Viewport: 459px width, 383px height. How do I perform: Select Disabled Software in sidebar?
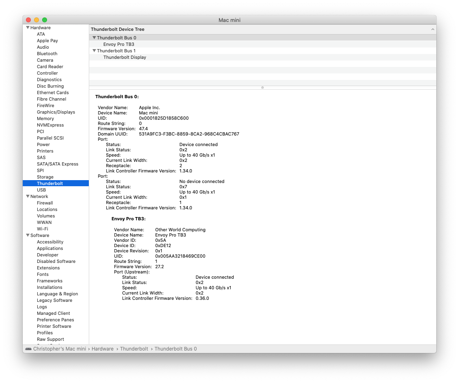pos(56,261)
